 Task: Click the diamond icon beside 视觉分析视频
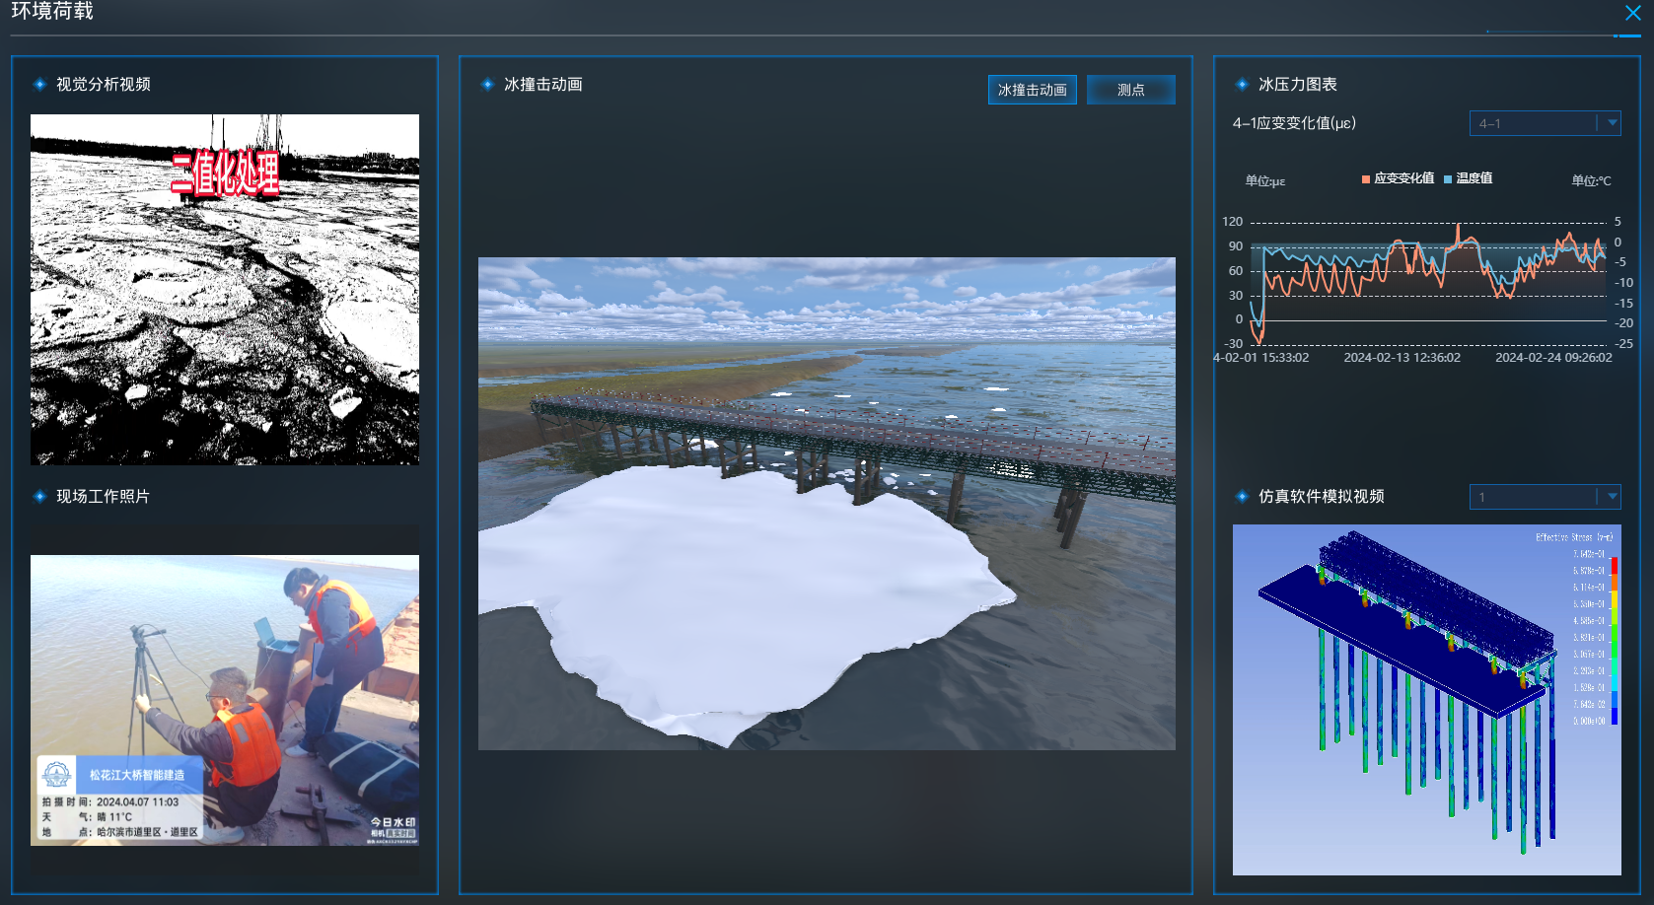39,85
